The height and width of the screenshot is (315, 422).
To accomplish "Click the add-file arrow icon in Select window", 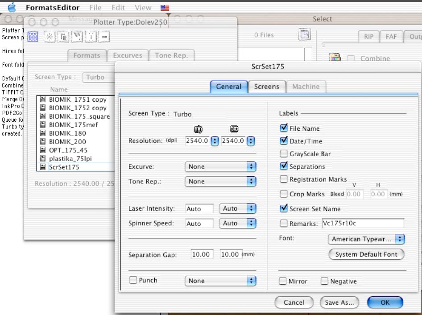I will [x=305, y=34].
